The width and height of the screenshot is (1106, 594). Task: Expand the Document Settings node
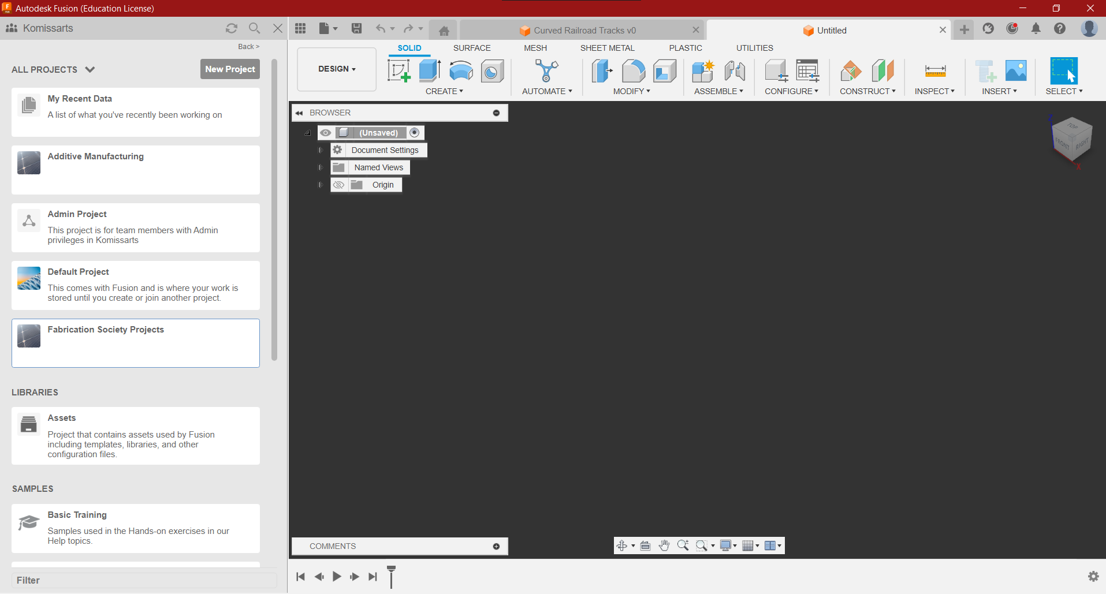pos(321,150)
